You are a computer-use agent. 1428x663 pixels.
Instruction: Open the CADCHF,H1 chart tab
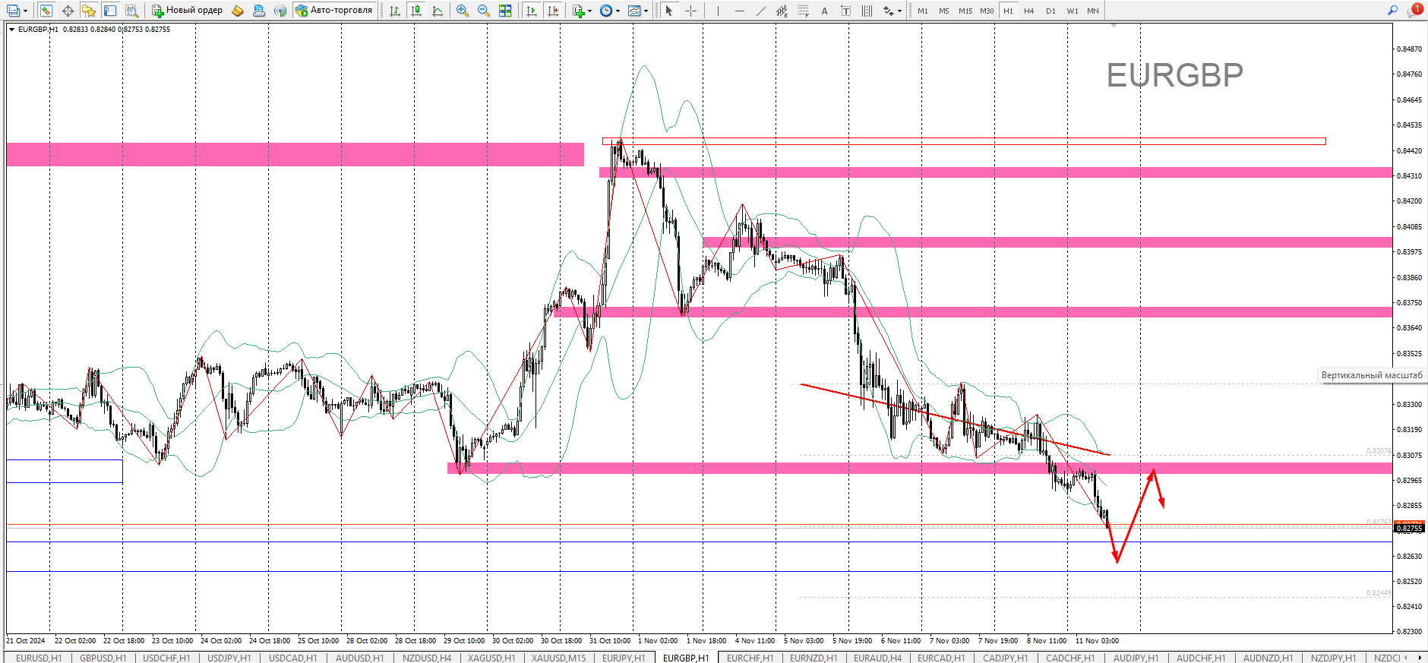(1070, 658)
